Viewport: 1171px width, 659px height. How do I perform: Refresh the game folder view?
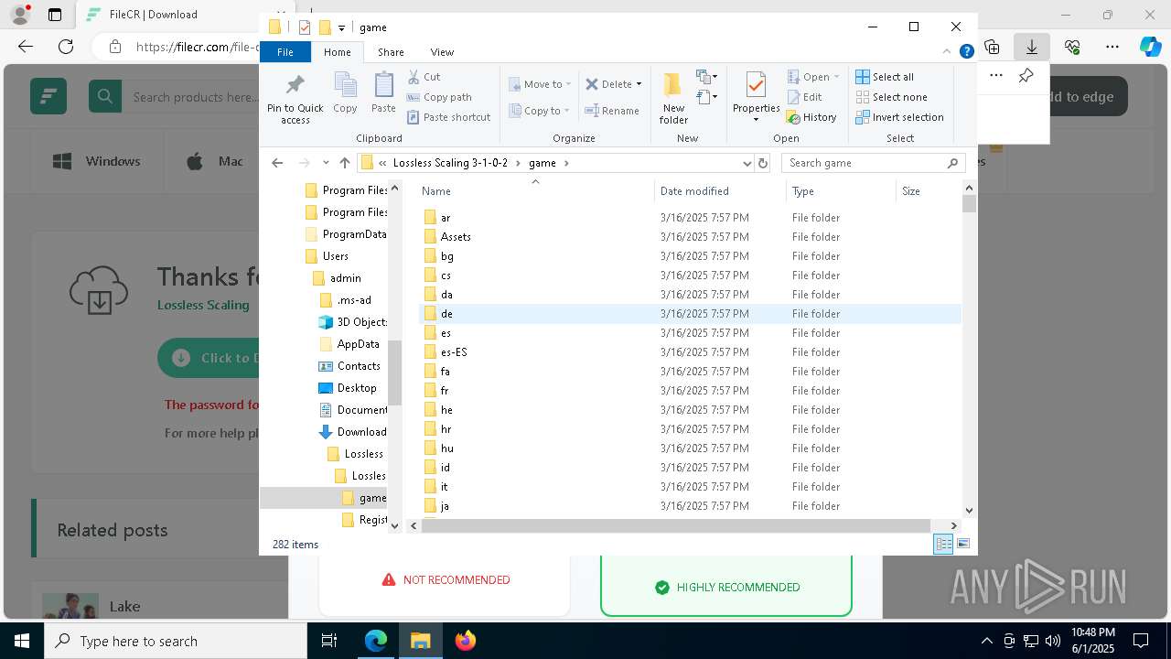pyautogui.click(x=763, y=163)
